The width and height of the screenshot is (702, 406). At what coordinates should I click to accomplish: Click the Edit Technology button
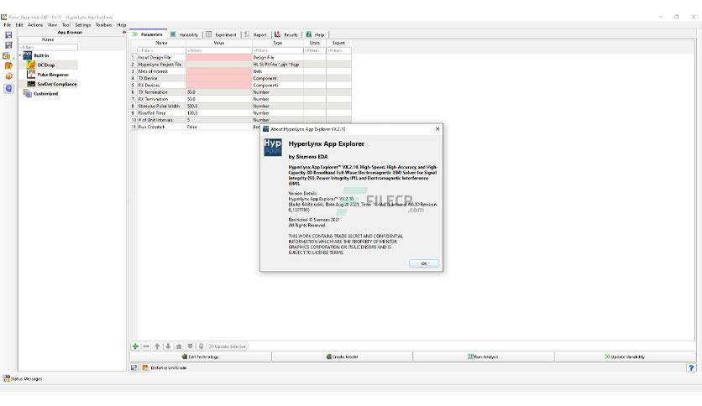pos(201,357)
